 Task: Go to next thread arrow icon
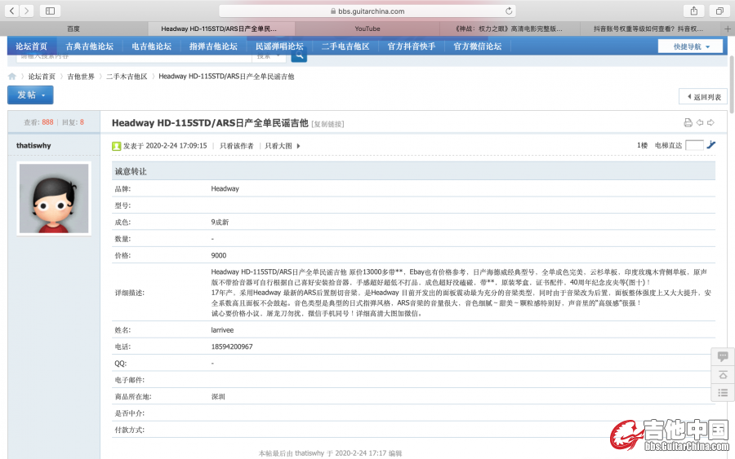(x=710, y=123)
